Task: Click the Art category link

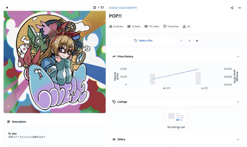Action: point(186,26)
